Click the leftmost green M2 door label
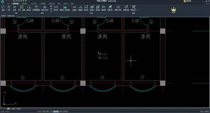Viewport: 210px width, 113px height. 15,22
